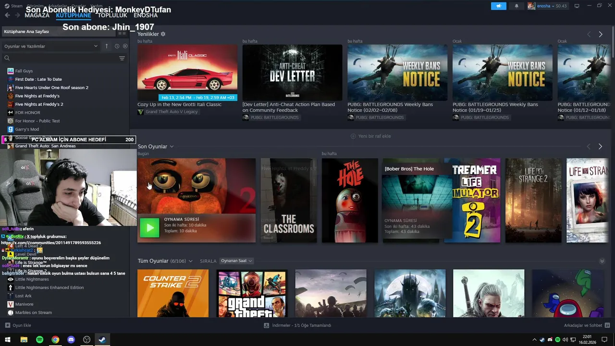Expand the Son Oyunlar shelf dropdown
The image size is (615, 346).
pyautogui.click(x=172, y=147)
